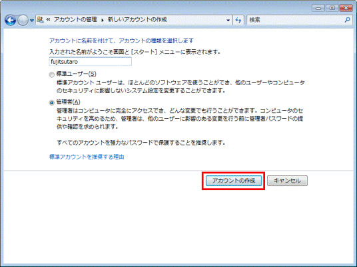Click the magnifier search icon

pos(347,20)
